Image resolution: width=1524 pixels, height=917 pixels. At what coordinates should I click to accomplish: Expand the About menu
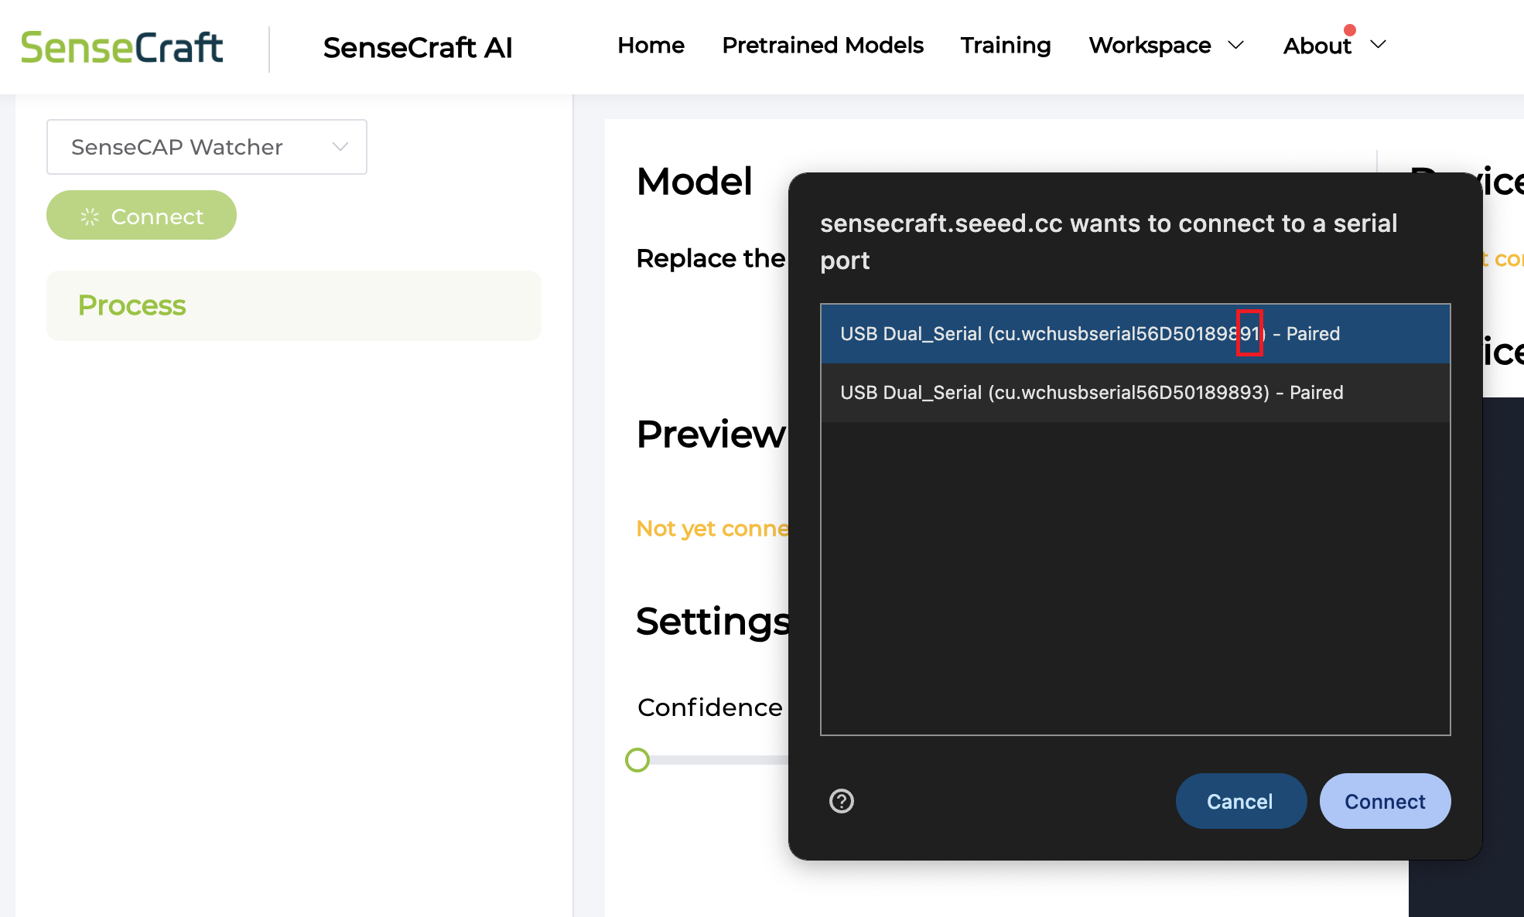click(x=1334, y=46)
